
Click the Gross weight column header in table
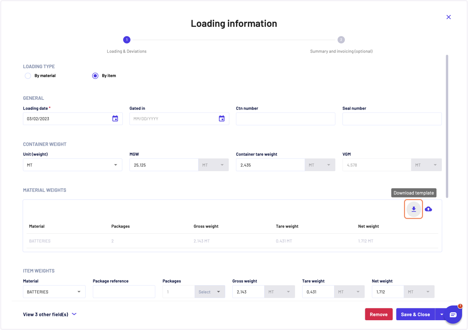pos(206,226)
